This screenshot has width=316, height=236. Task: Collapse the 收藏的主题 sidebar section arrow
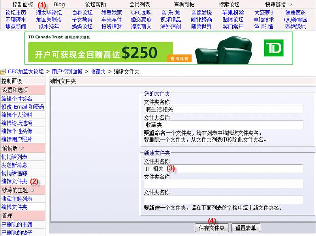pyautogui.click(x=32, y=190)
